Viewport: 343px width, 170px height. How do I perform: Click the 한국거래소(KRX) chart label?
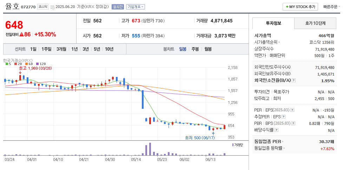point(18,60)
